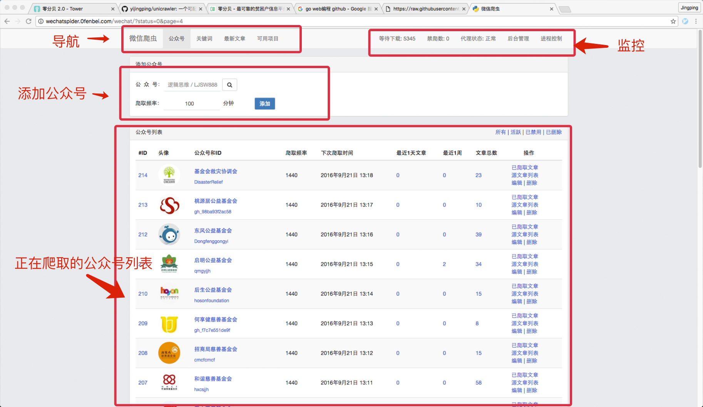Open the 最新文章 navigation item
The height and width of the screenshot is (407, 703).
coord(234,39)
